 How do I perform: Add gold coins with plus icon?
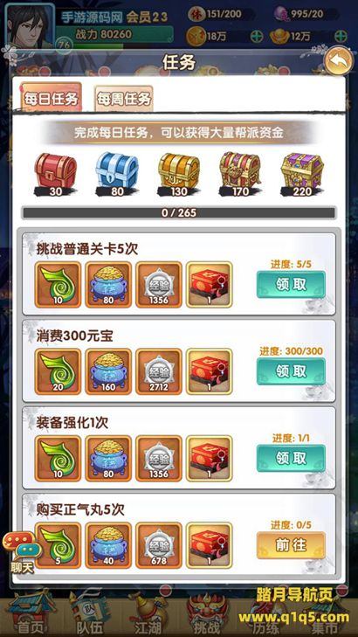click(257, 36)
